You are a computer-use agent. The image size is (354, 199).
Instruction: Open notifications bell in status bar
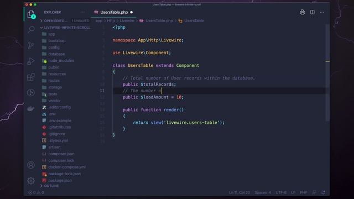point(323,192)
